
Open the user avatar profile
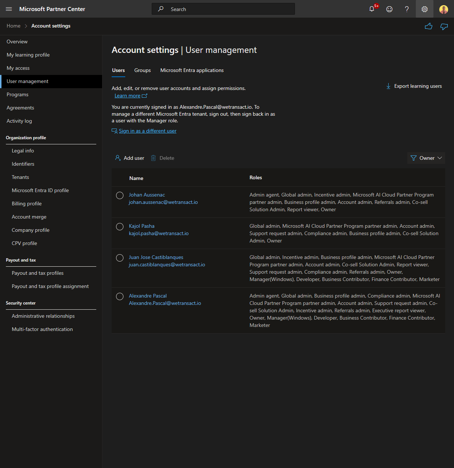[444, 9]
